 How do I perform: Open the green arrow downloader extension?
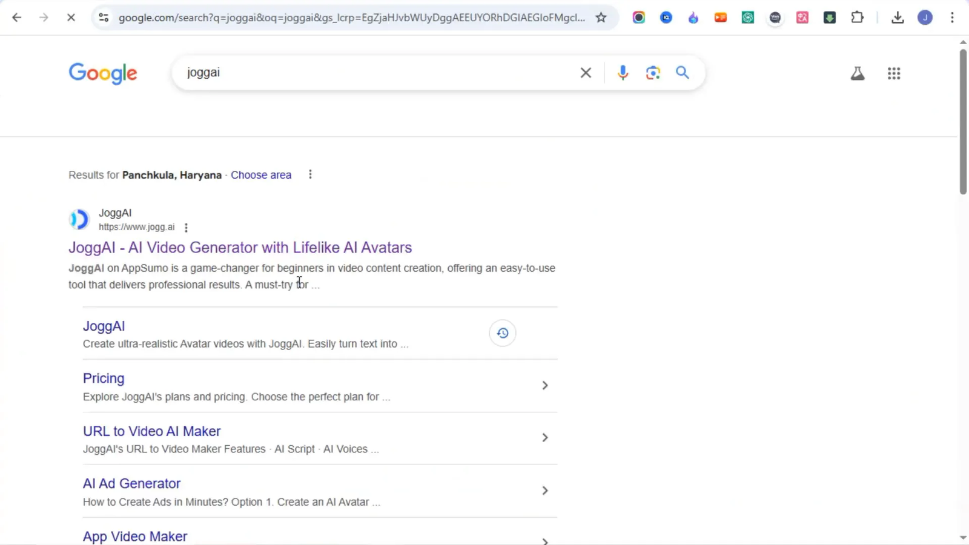830,18
